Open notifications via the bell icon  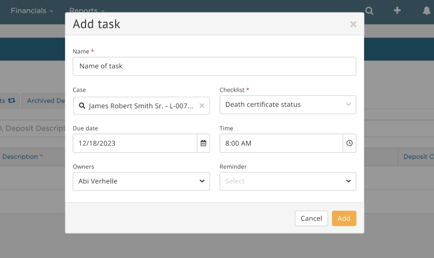coord(427,10)
